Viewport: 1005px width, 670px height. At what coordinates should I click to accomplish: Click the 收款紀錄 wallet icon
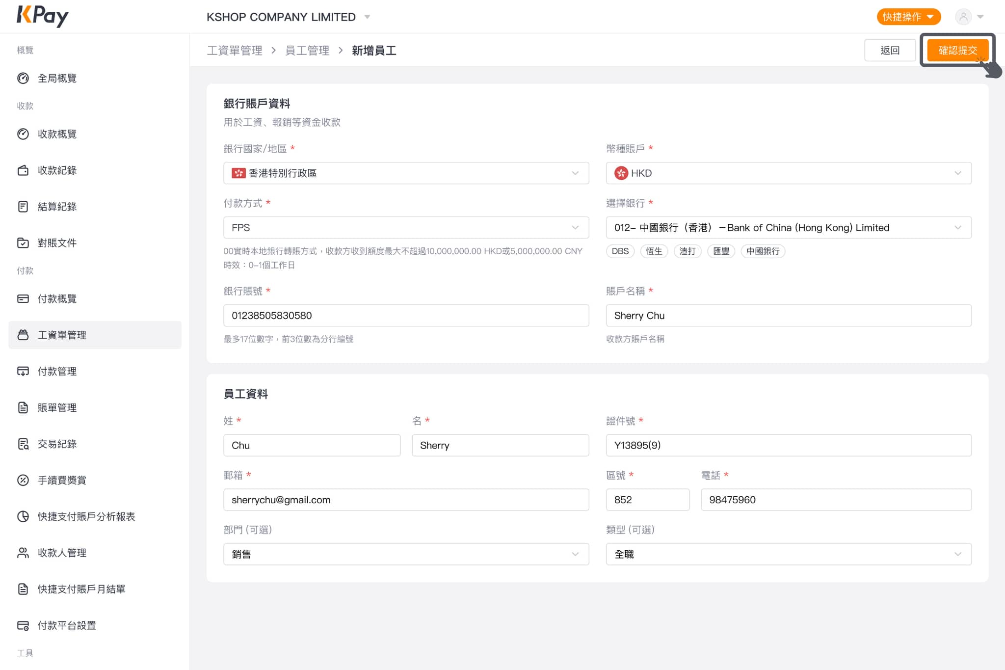pyautogui.click(x=23, y=171)
